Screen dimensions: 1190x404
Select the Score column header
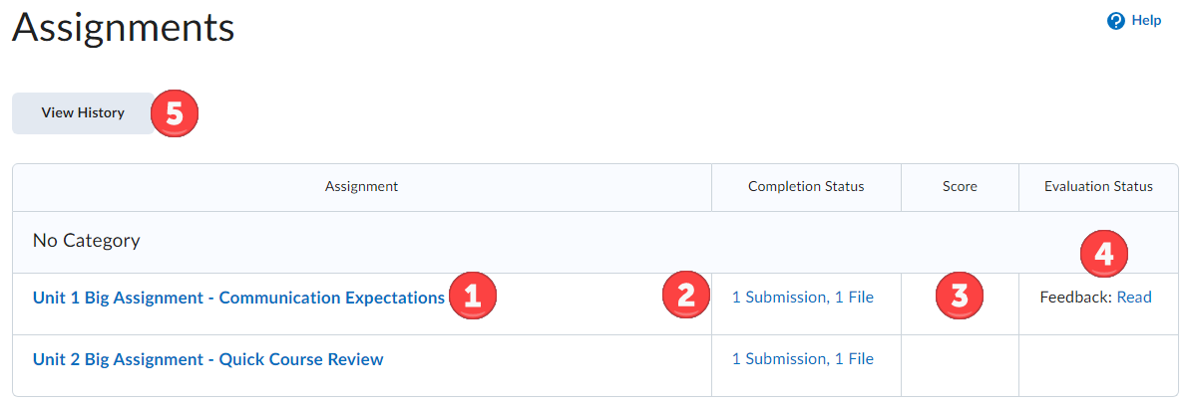[960, 186]
